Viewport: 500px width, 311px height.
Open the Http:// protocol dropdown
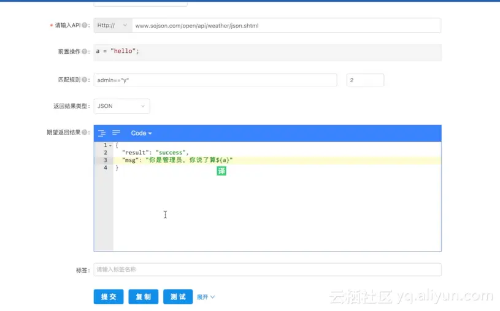113,25
